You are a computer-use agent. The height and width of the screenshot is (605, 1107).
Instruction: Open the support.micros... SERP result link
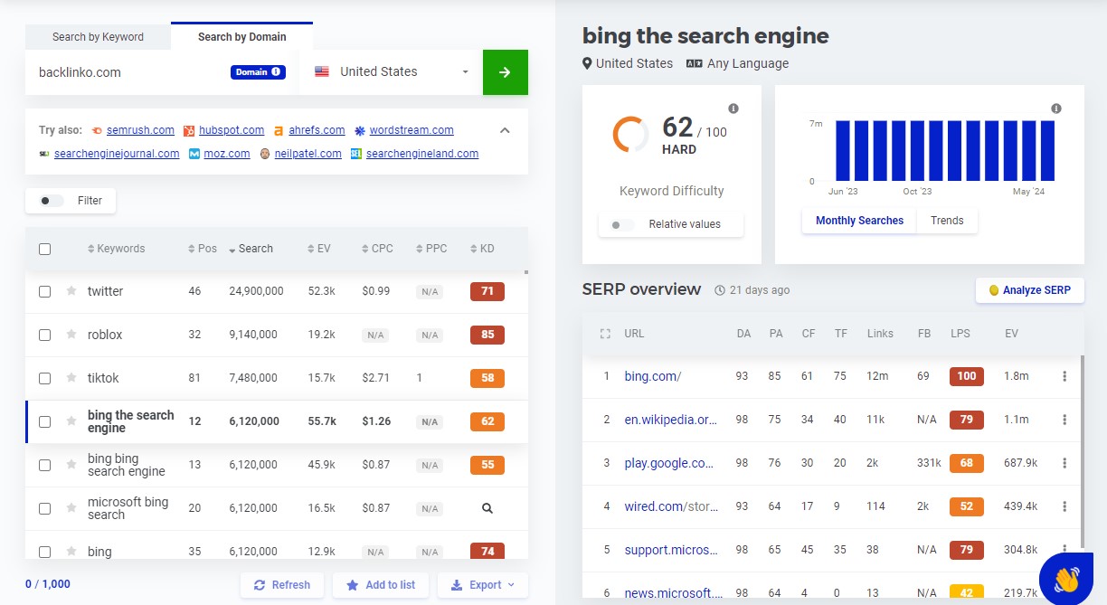click(671, 550)
